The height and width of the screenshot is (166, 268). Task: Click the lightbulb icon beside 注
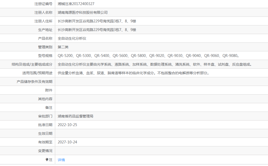pyautogui.click(x=47, y=160)
